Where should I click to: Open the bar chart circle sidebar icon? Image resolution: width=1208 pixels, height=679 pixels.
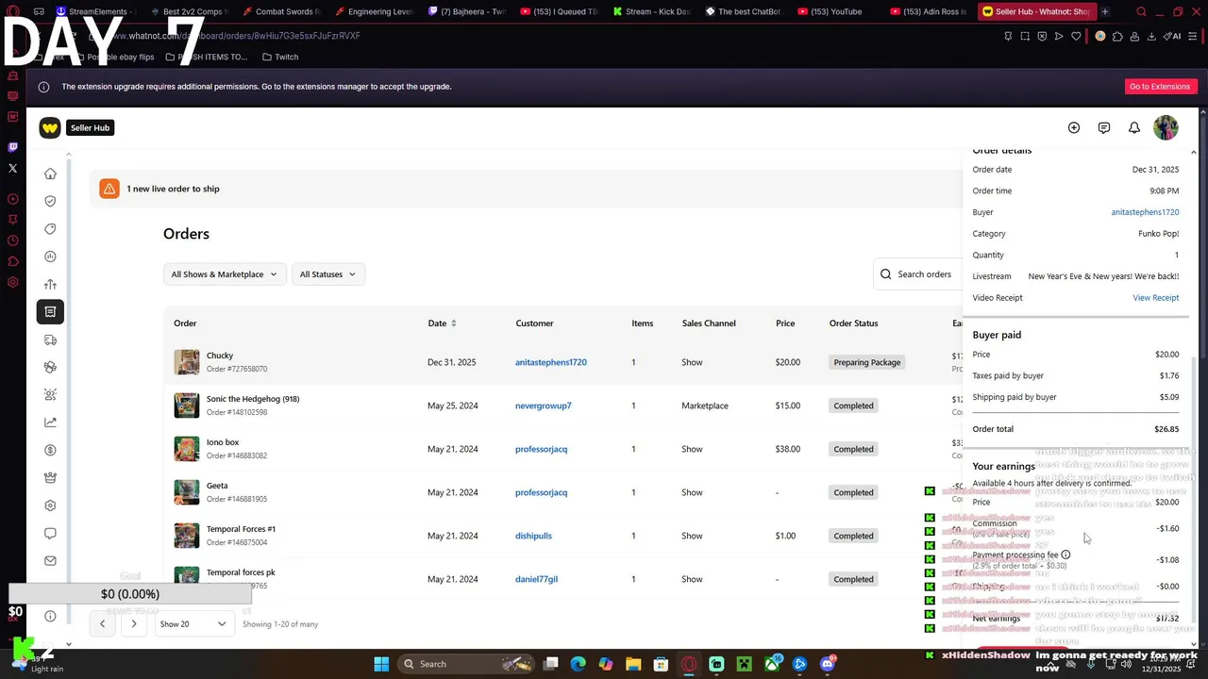click(50, 257)
